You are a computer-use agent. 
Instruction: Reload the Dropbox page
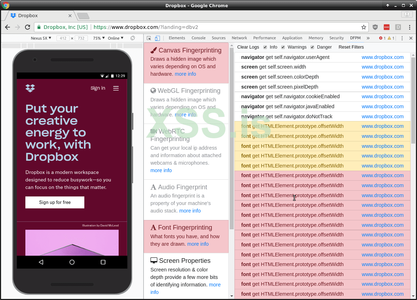pyautogui.click(x=28, y=27)
